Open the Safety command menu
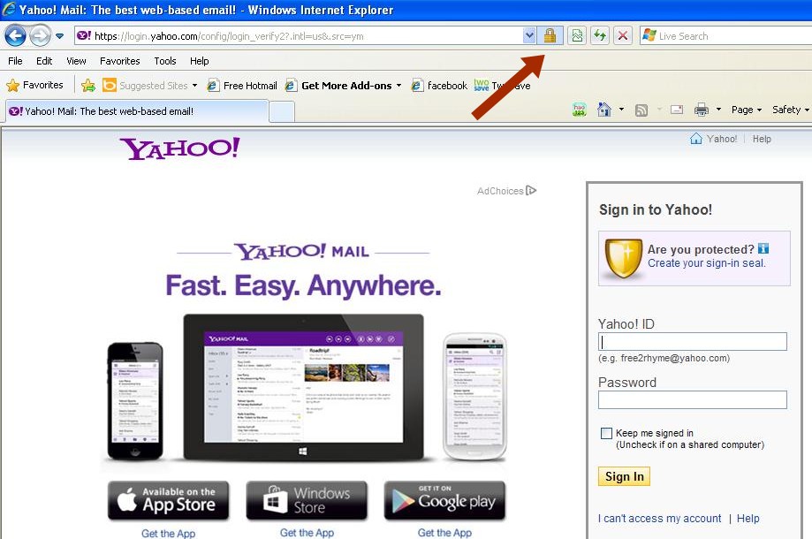Viewport: 812px width, 539px height. coord(790,110)
